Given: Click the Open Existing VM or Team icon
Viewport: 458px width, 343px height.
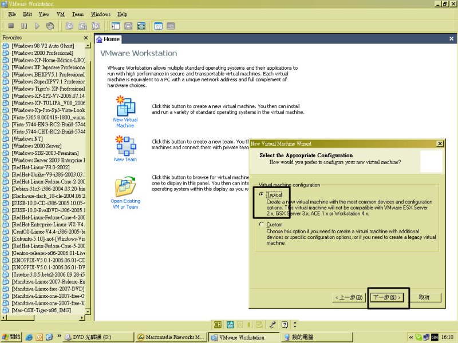Looking at the screenshot, I should pyautogui.click(x=125, y=186).
